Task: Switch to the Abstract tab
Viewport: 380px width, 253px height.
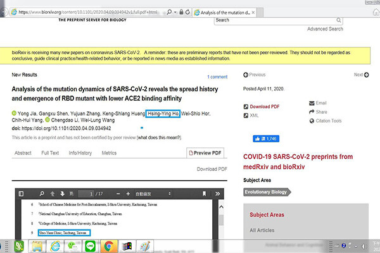Action: tap(23, 153)
